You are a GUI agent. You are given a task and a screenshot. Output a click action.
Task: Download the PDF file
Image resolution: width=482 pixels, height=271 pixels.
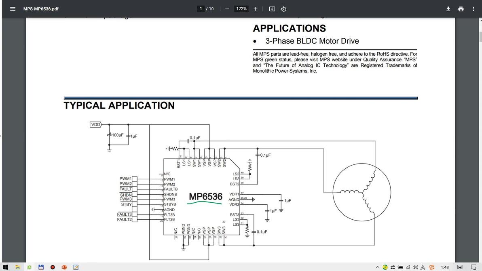pyautogui.click(x=448, y=9)
